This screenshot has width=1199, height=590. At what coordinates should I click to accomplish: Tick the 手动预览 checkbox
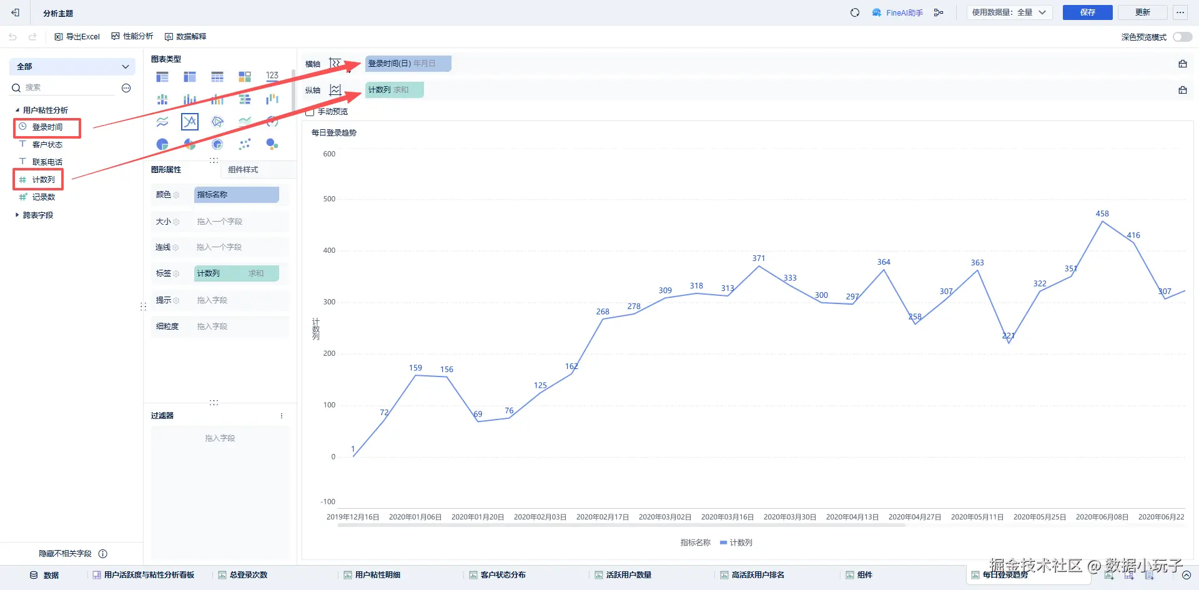pos(310,112)
